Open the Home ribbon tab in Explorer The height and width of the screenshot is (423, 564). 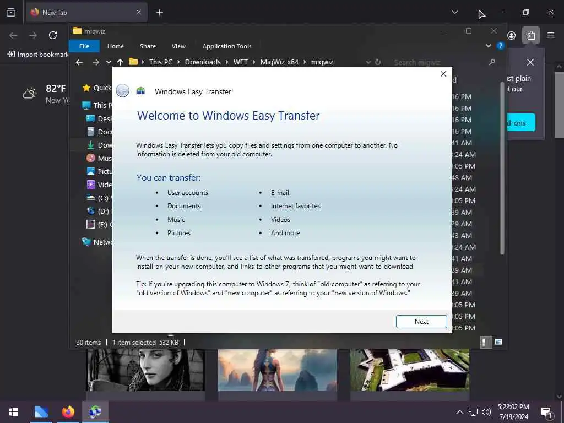pos(116,46)
